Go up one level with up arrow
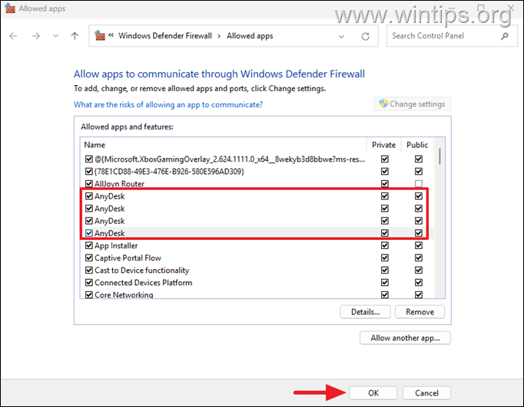The height and width of the screenshot is (407, 524). 75,36
